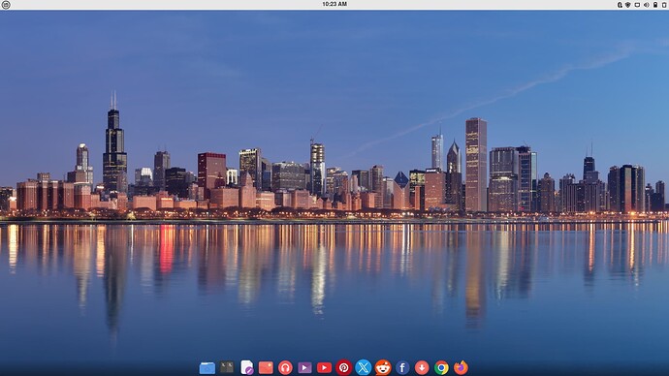Open the display indicator in top panel
This screenshot has height=376, width=669.
click(x=637, y=5)
